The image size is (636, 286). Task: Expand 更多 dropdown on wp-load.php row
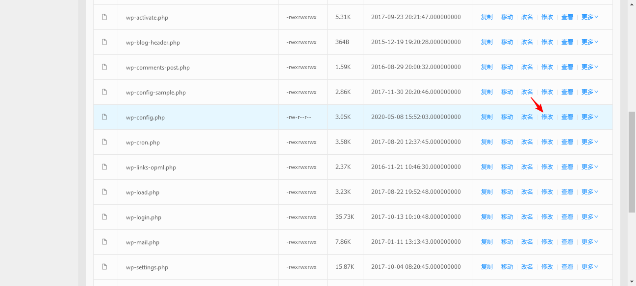pos(590,192)
